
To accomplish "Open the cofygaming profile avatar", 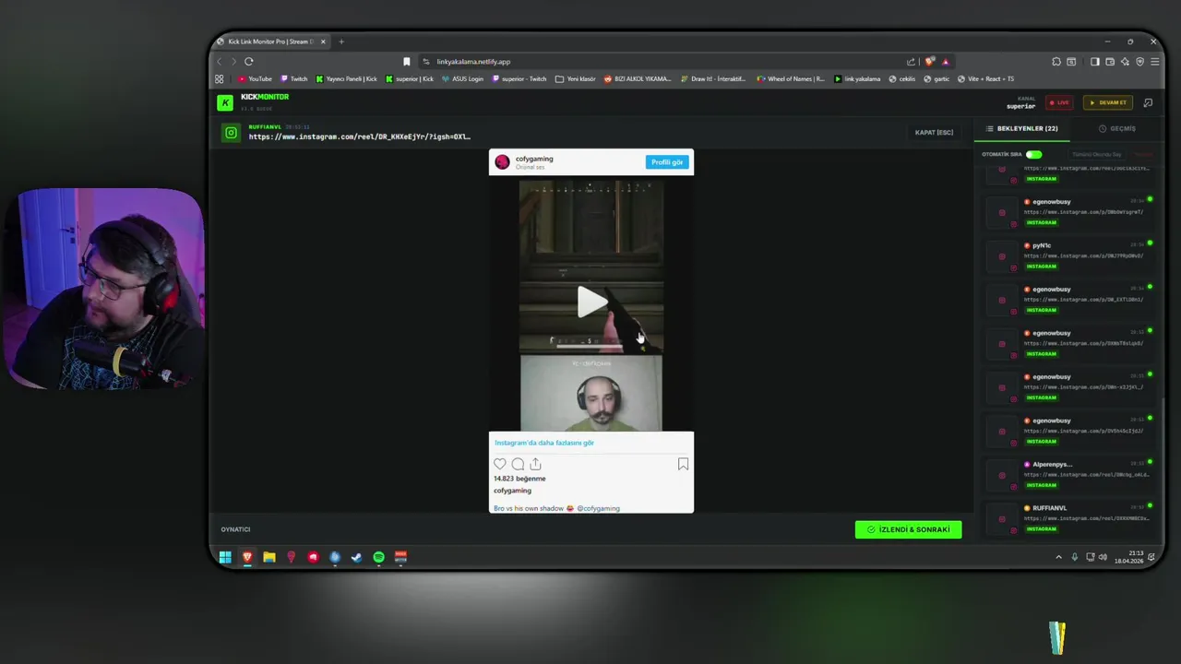I will [502, 162].
